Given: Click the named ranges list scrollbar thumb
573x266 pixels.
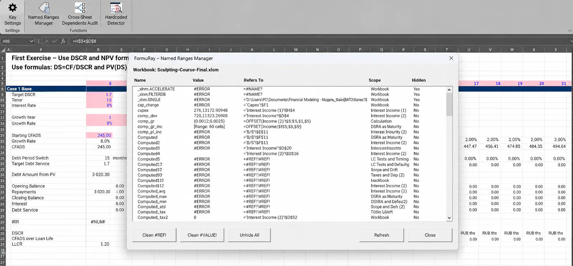Looking at the screenshot, I should (449, 104).
